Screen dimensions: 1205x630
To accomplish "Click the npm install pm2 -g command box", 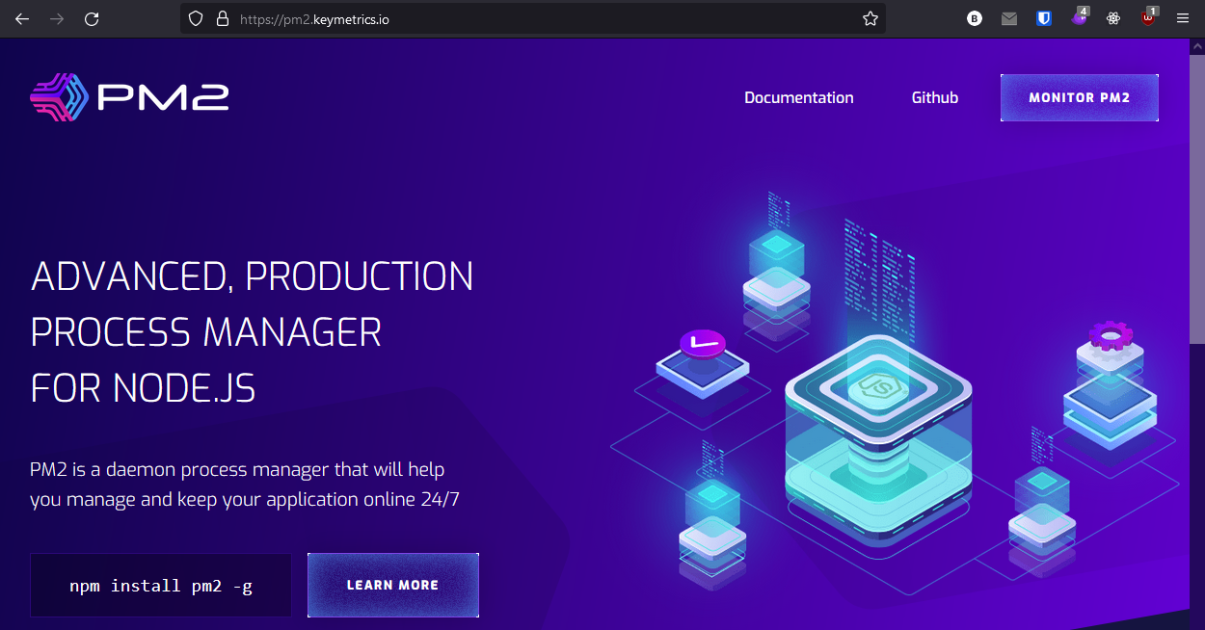I will pyautogui.click(x=161, y=585).
